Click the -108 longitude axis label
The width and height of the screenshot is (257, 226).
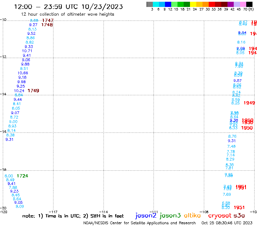[204, 212]
